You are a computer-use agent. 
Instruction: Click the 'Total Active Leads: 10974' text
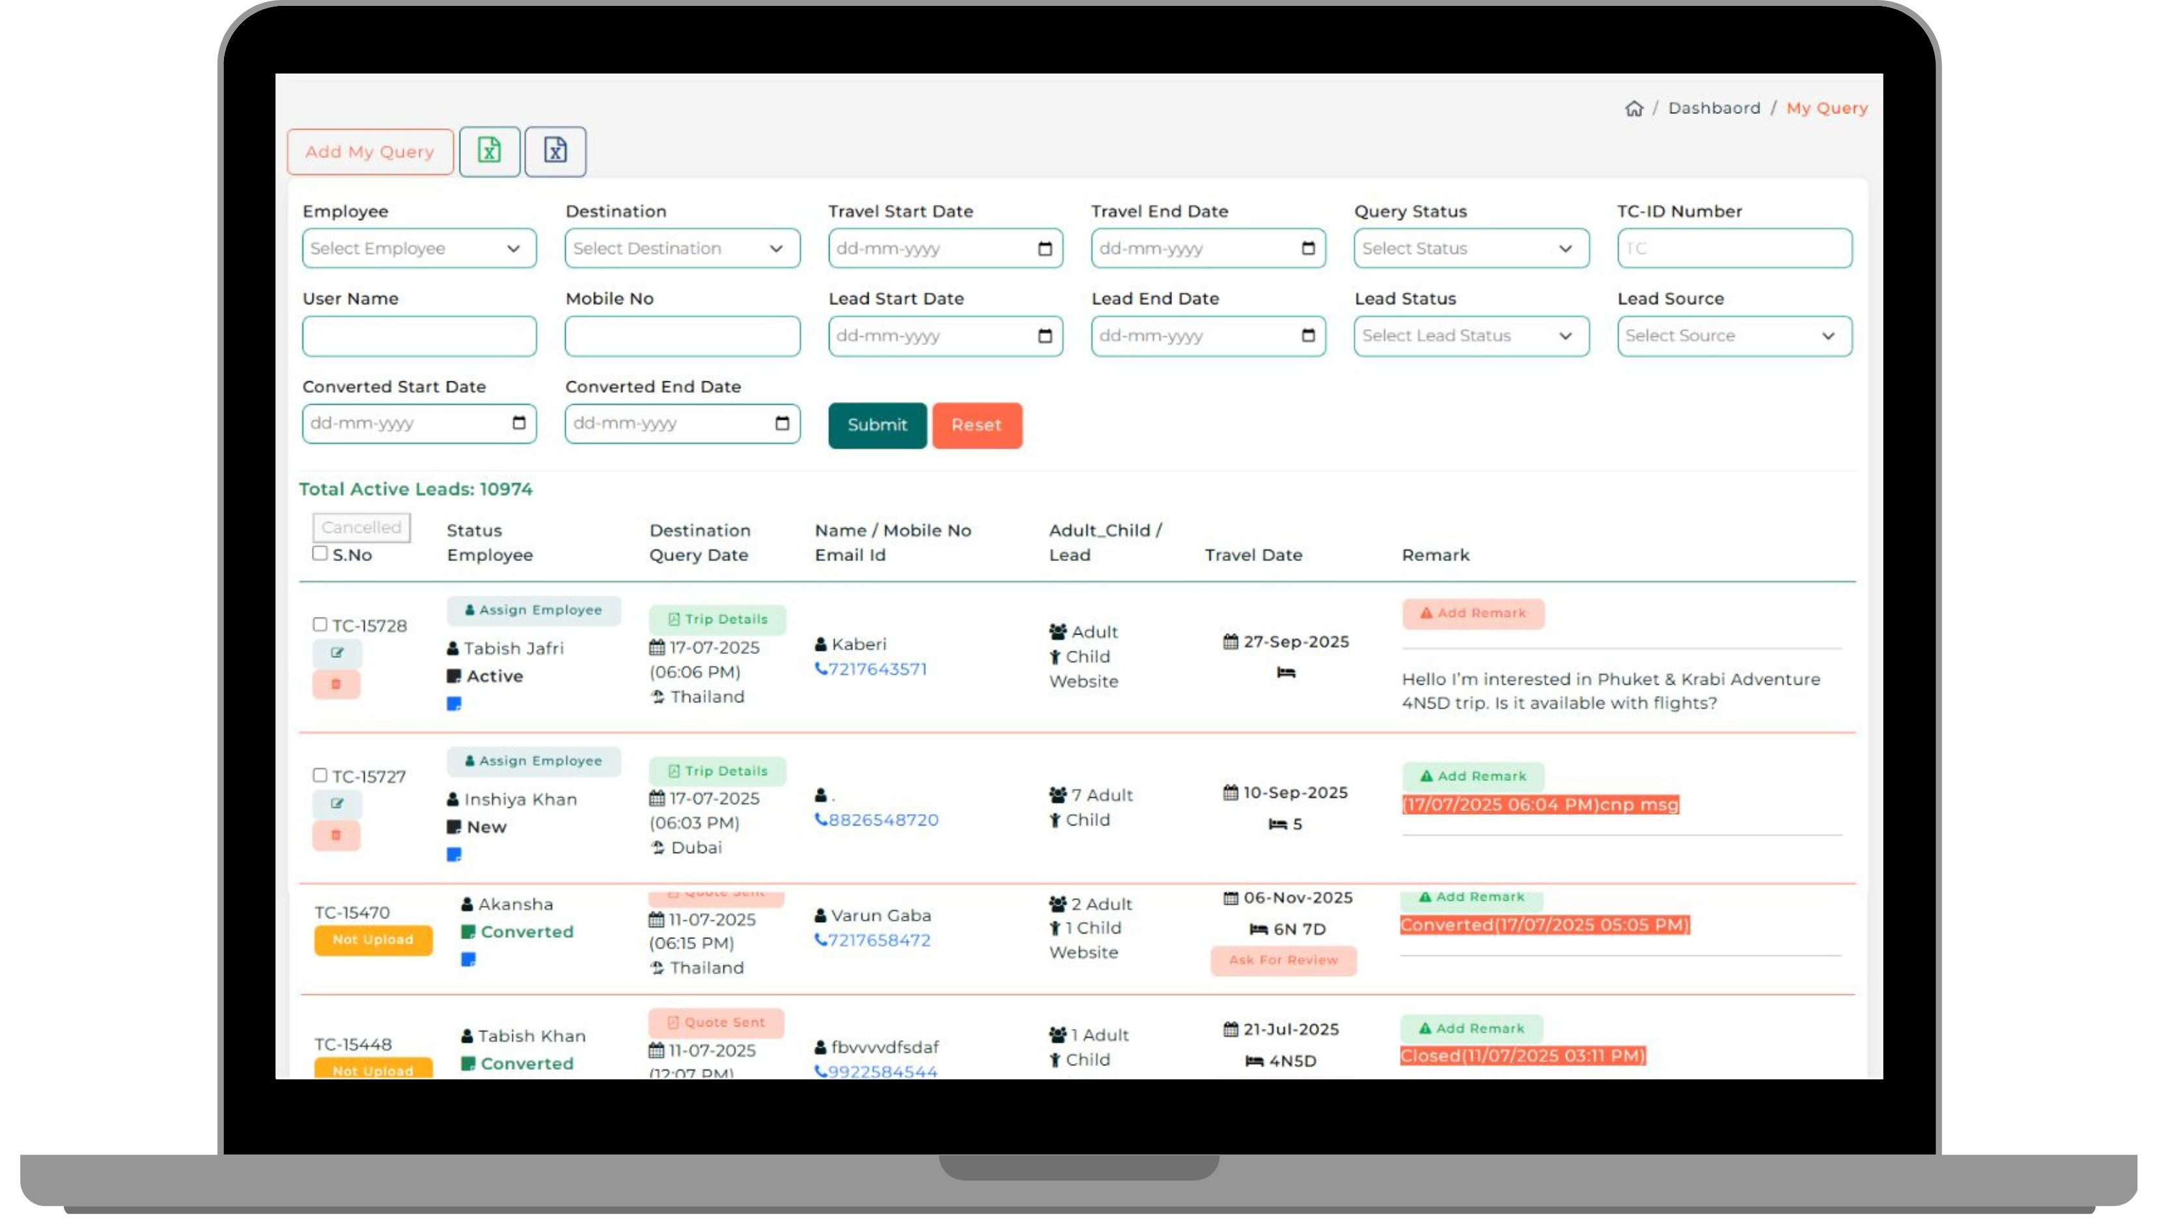(416, 489)
